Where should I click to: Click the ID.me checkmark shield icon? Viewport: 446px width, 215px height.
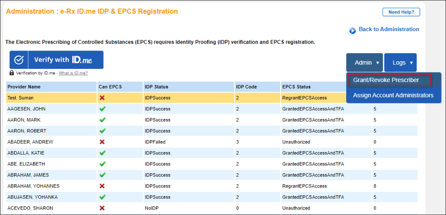(x=19, y=60)
